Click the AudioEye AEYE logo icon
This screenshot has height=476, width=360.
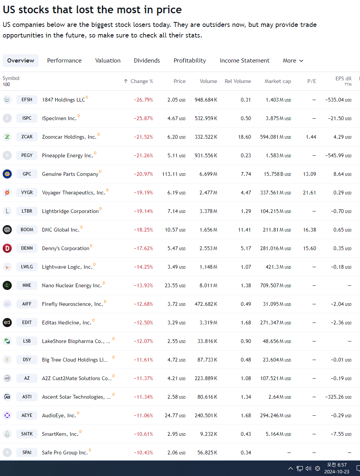tap(7, 415)
